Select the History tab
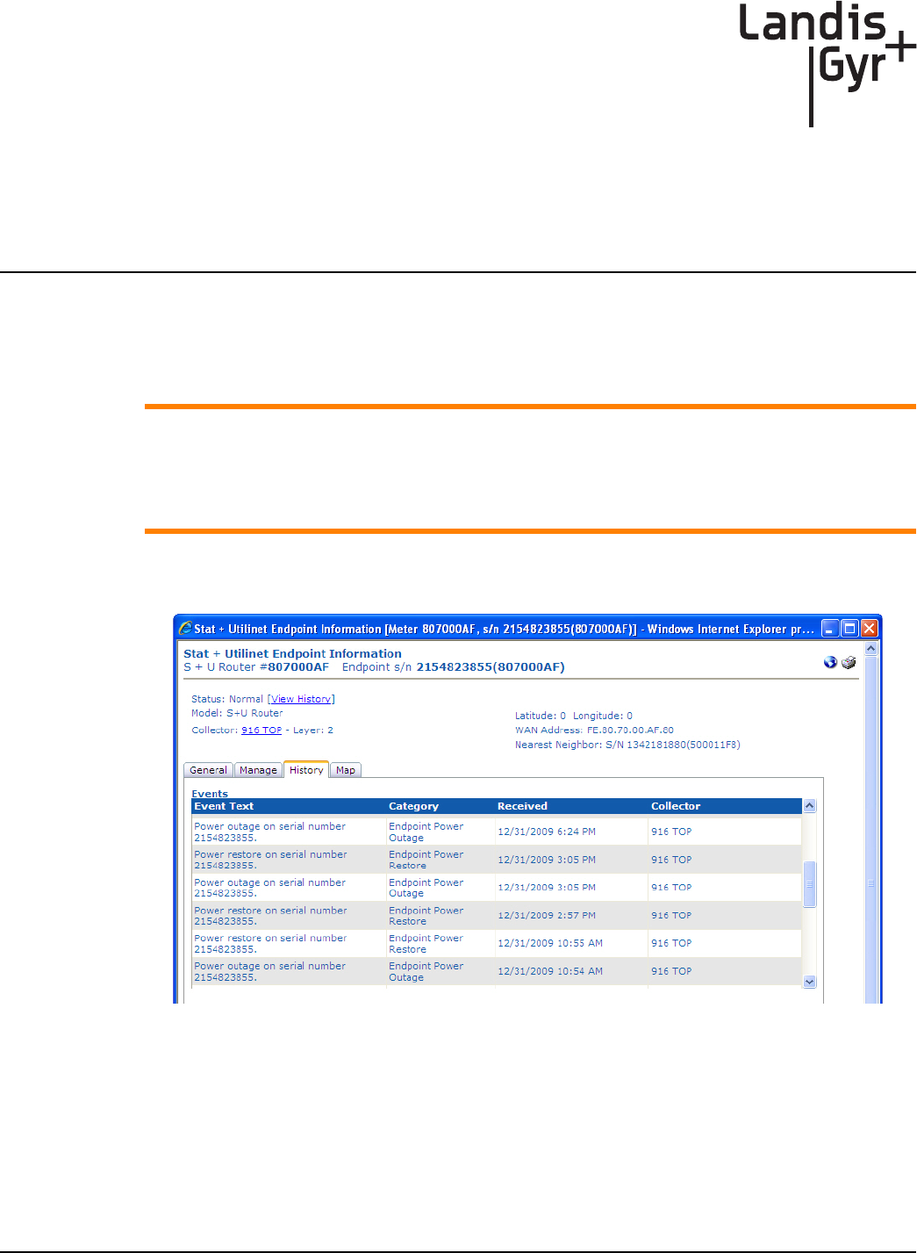The width and height of the screenshot is (917, 1253). coord(306,769)
